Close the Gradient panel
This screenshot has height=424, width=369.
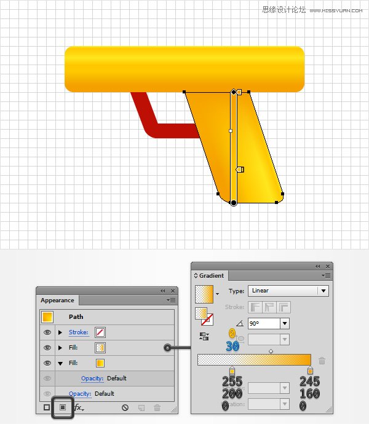coord(328,266)
